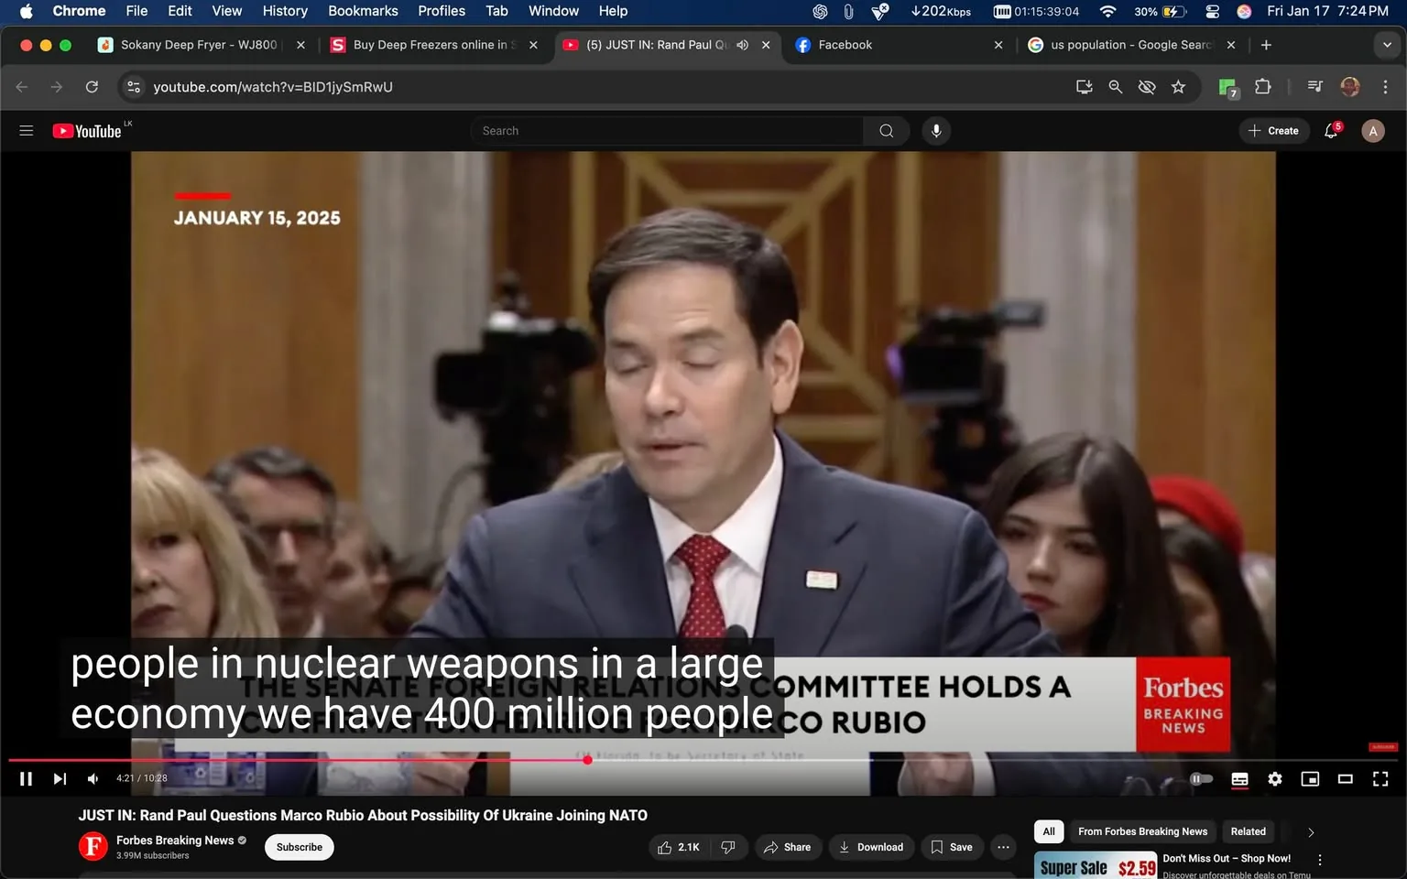Subscribe to Forbes Breaking News
Image resolution: width=1407 pixels, height=879 pixels.
point(299,847)
